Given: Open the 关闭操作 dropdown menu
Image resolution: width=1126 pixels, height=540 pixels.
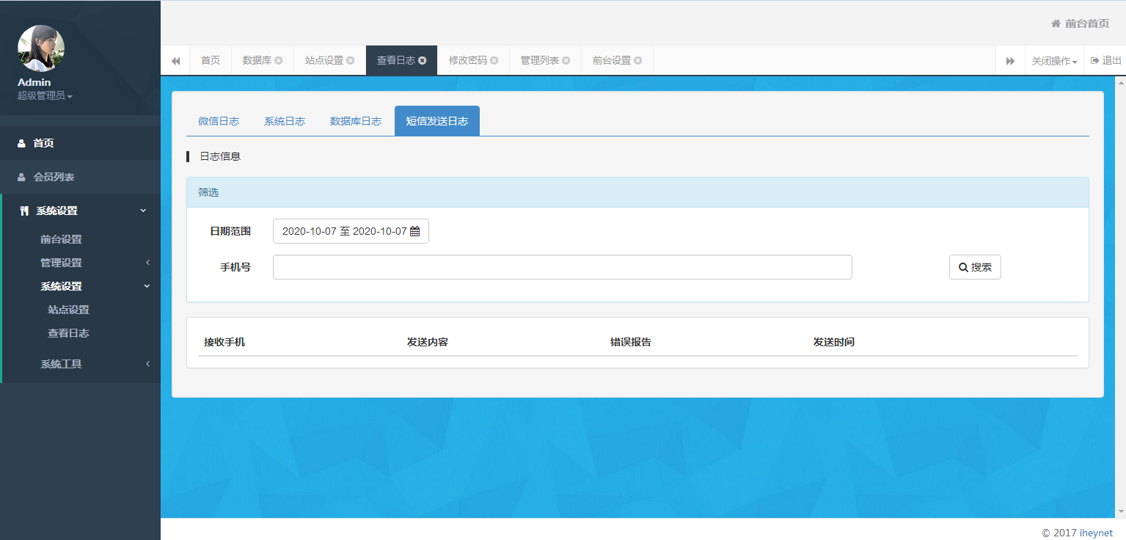Looking at the screenshot, I should pos(1054,60).
